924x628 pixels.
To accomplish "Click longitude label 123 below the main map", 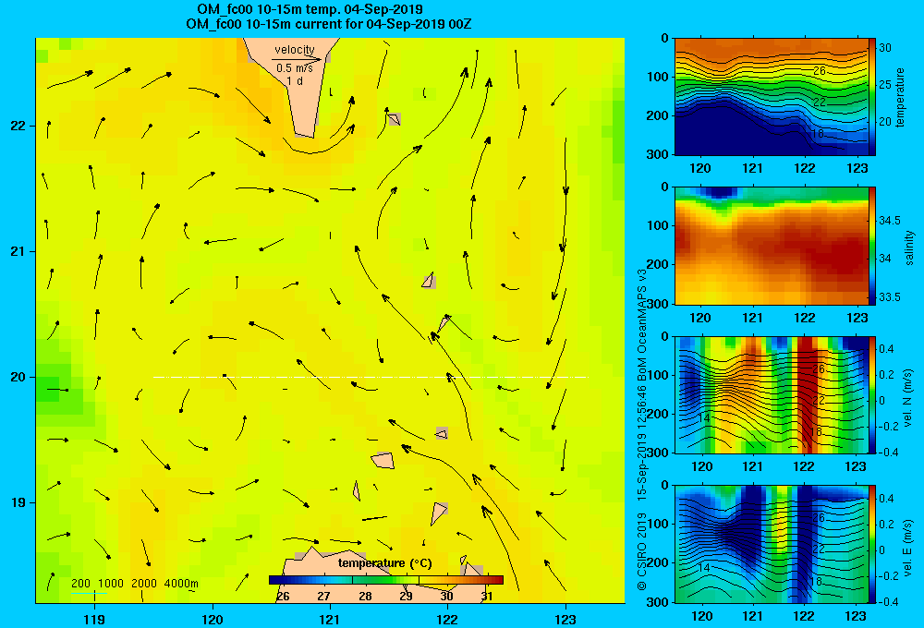I will [x=565, y=619].
